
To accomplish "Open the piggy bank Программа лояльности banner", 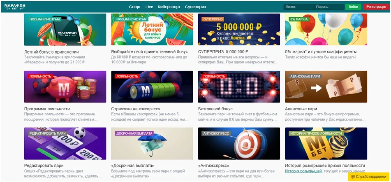I will point(65,87).
